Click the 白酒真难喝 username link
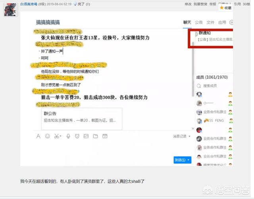Viewport: 254px width, 199px height. click(30, 4)
